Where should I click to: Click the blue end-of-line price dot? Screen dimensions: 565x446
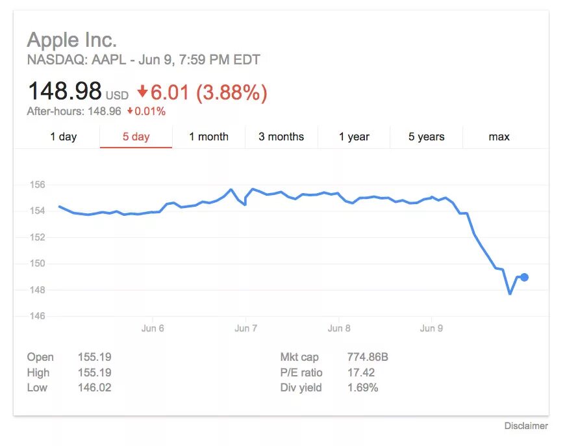click(524, 277)
